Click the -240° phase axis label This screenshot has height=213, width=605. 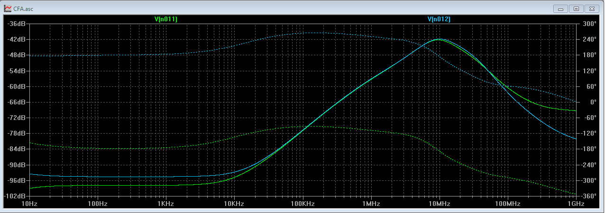(x=588, y=165)
